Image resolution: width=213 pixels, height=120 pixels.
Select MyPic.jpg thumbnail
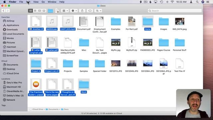116,42
